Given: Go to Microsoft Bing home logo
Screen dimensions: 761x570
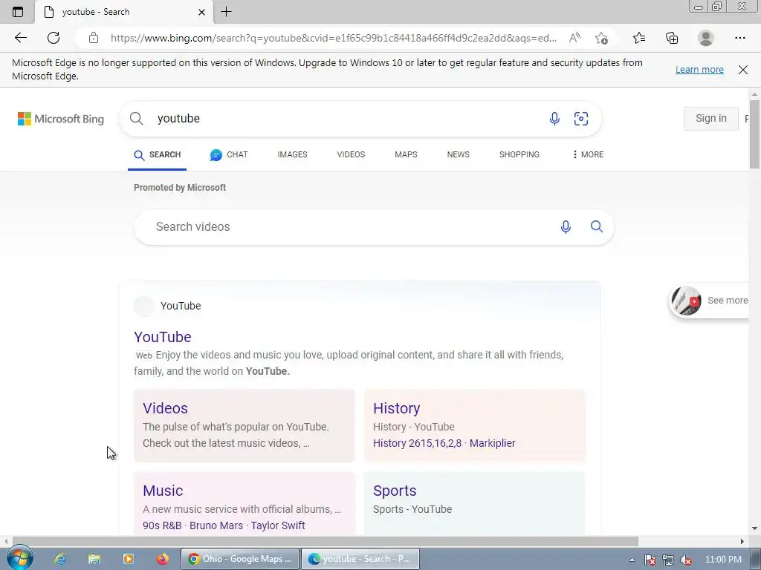Looking at the screenshot, I should click(x=61, y=119).
